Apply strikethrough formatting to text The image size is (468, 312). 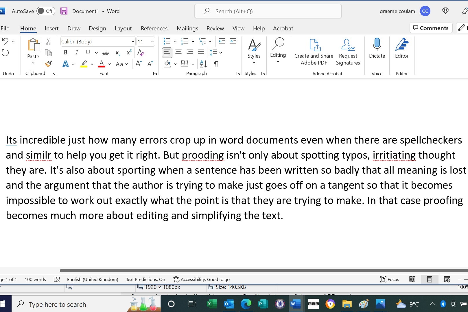[x=106, y=53]
